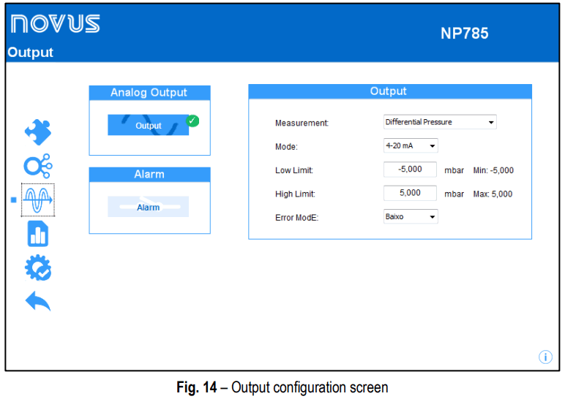Click the 'Output' page title under logo

31,53
